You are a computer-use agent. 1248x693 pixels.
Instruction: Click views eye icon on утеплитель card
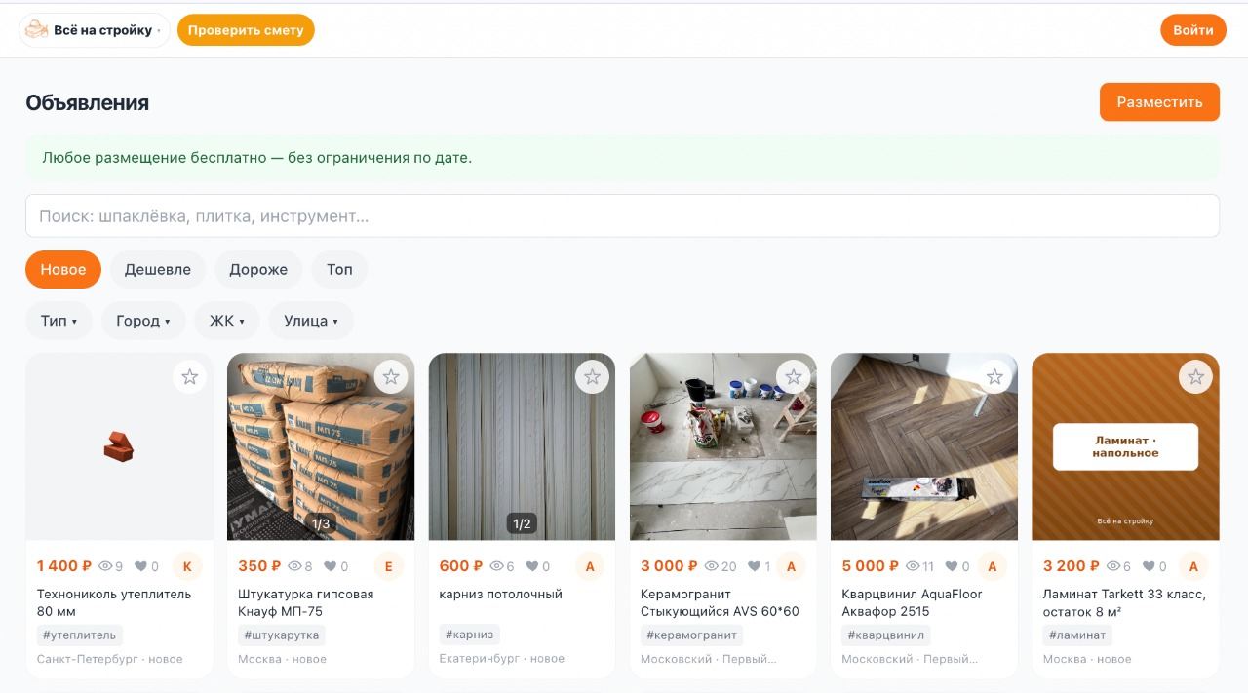tap(106, 566)
